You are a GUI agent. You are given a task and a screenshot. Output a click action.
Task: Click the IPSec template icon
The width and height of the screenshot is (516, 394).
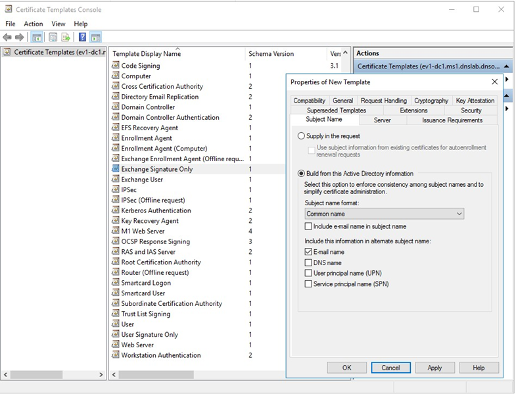[116, 189]
